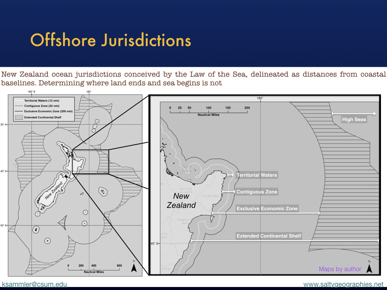Click the Exclusive Economic Zone inset label

coord(267,208)
